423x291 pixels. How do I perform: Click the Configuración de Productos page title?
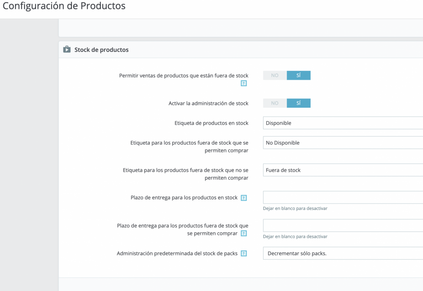click(x=63, y=6)
